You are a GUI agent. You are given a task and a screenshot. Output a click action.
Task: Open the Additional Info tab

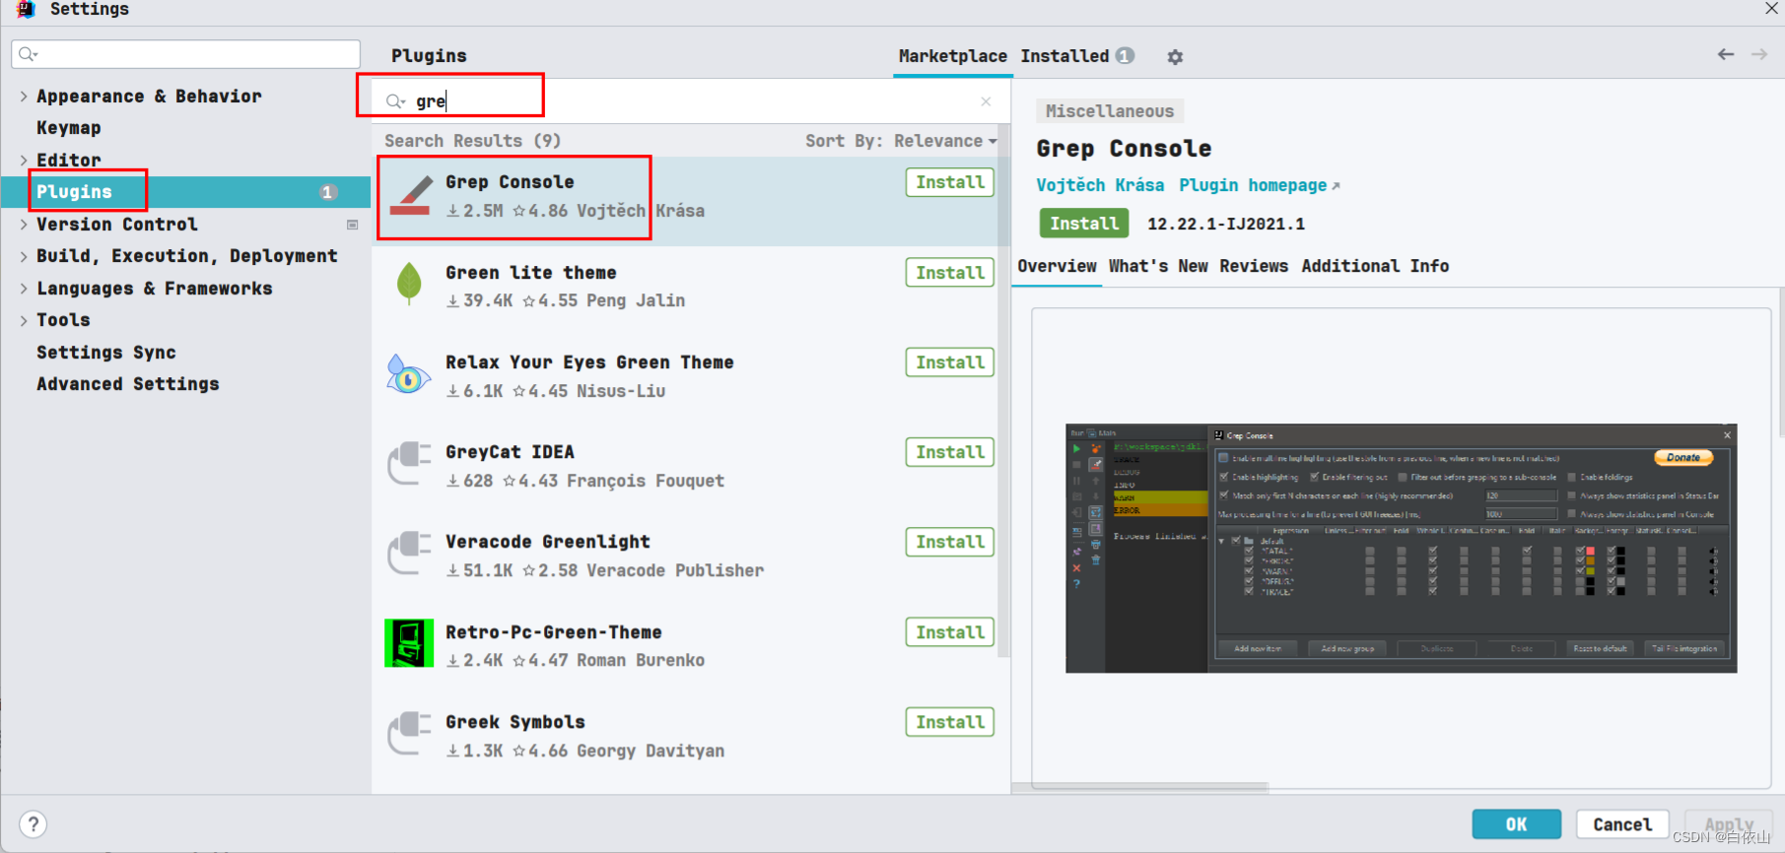coord(1375,266)
